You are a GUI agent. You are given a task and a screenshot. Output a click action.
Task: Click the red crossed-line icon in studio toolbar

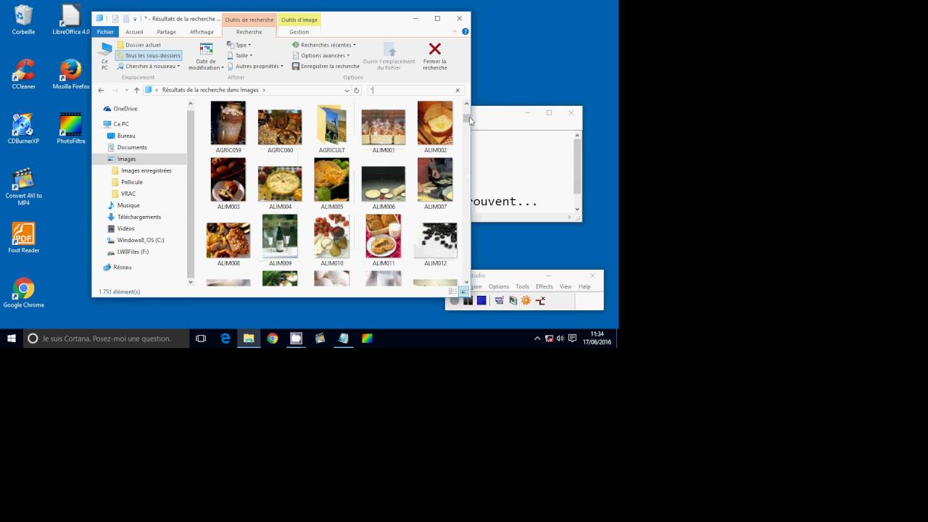(540, 300)
